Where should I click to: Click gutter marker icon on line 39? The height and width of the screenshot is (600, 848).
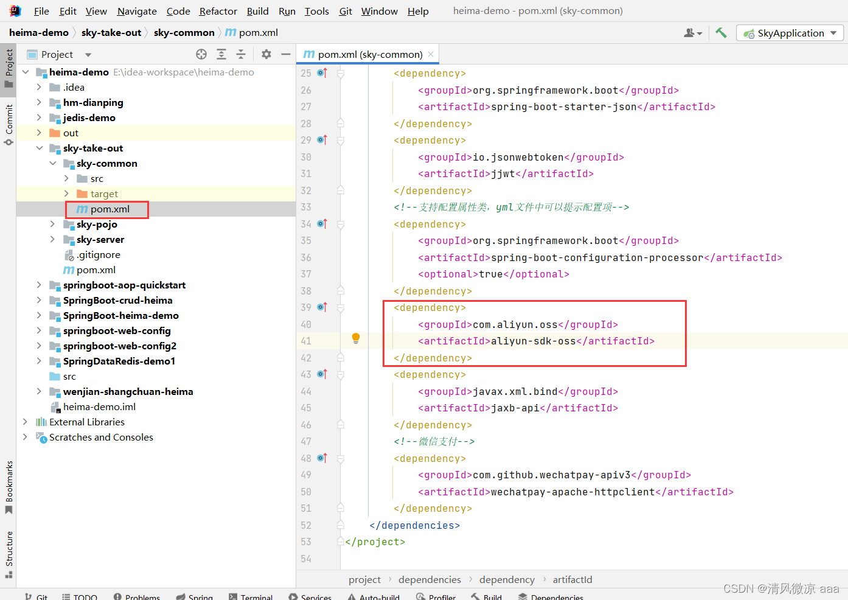(322, 307)
